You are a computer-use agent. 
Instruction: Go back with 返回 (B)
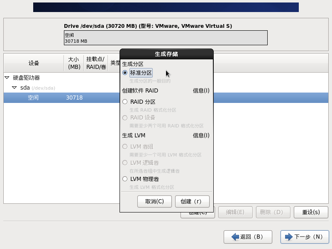pyautogui.click(x=248, y=237)
